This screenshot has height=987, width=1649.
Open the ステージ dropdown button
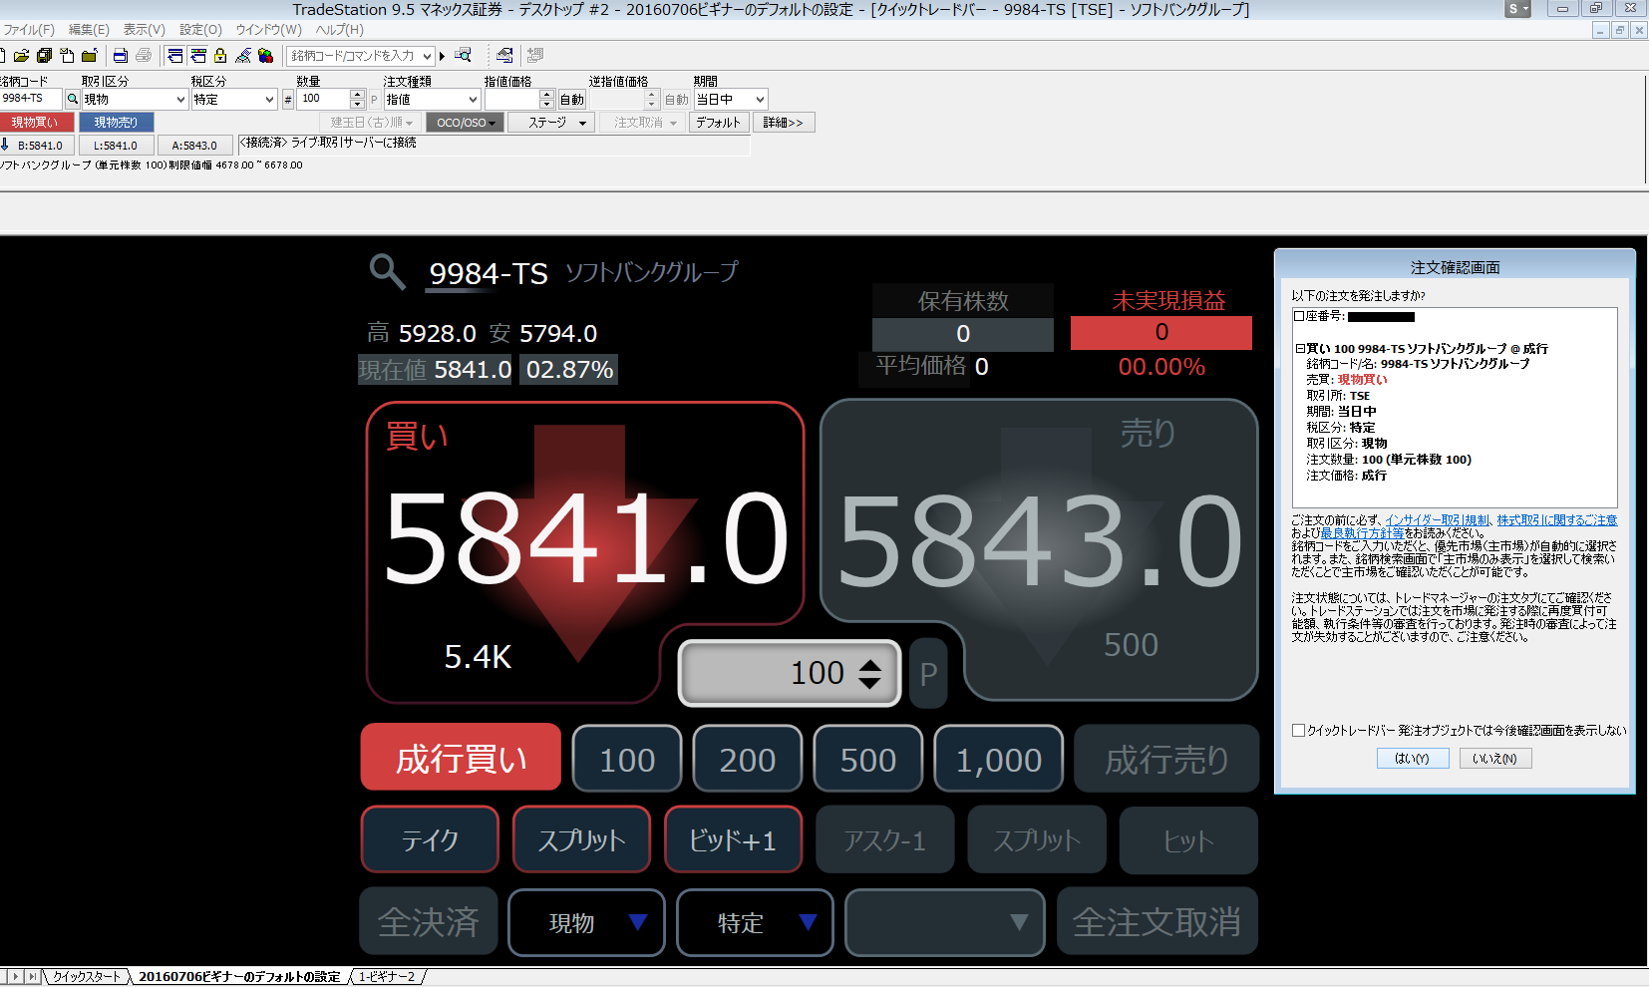[552, 123]
